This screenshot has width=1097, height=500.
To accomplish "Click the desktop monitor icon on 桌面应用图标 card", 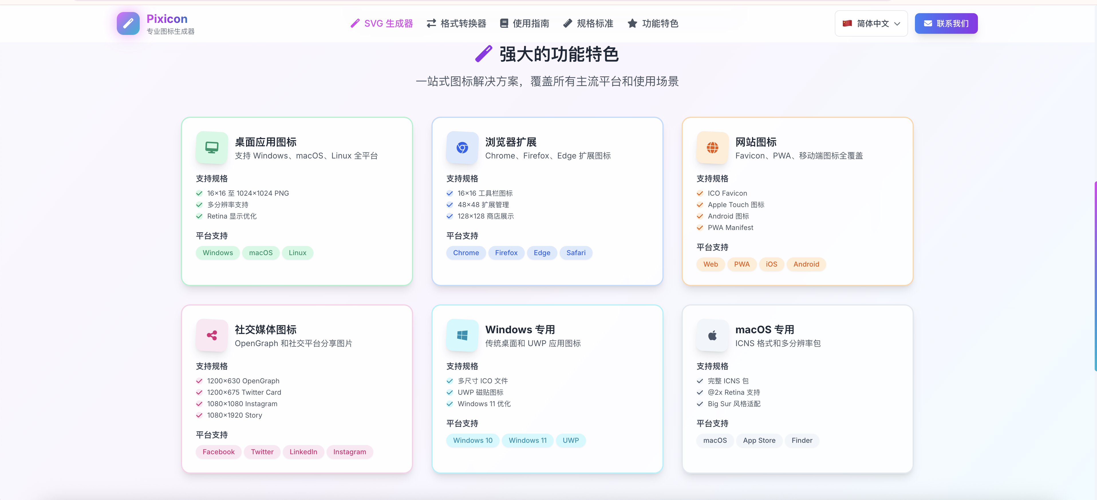I will 212,148.
